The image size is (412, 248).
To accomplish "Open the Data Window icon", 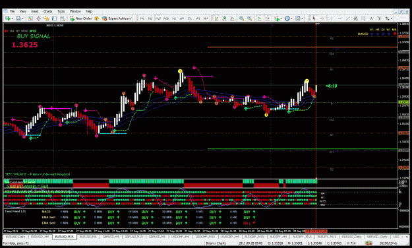I will pos(38,18).
